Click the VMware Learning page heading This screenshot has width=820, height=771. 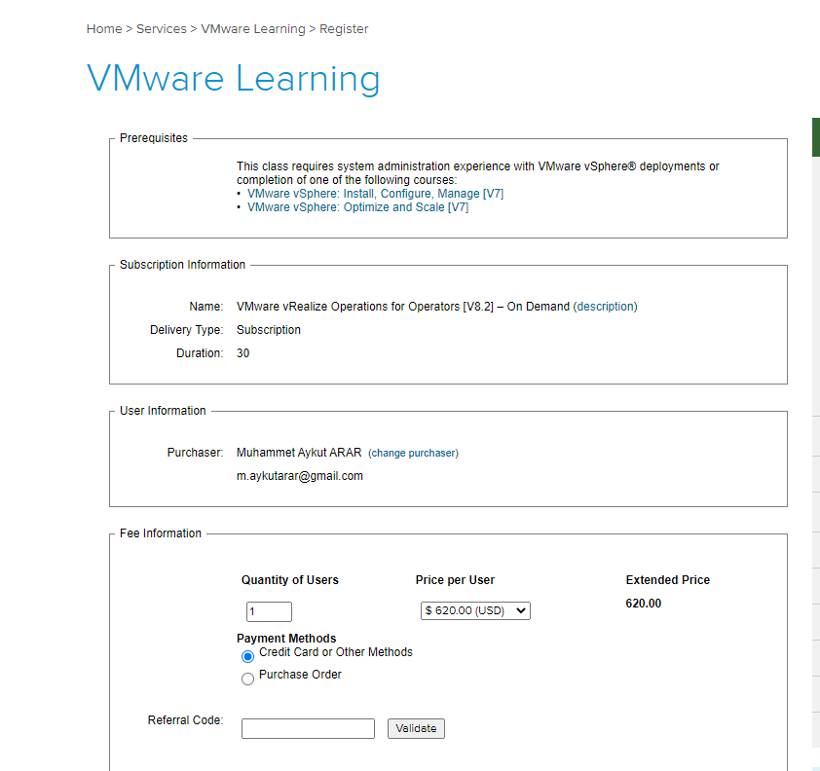point(233,79)
